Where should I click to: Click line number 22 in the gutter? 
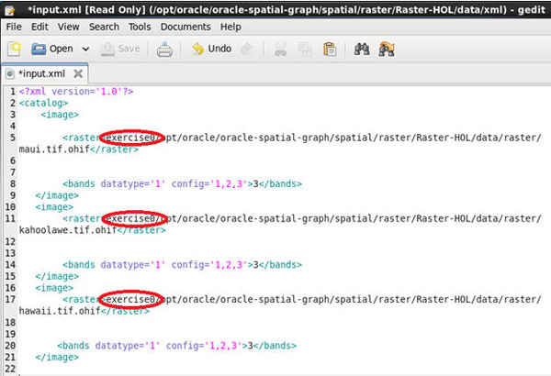[10, 369]
